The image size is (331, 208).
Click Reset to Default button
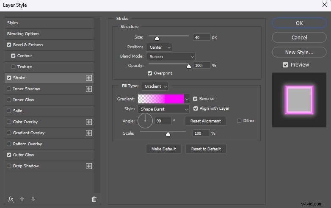[x=206, y=149]
